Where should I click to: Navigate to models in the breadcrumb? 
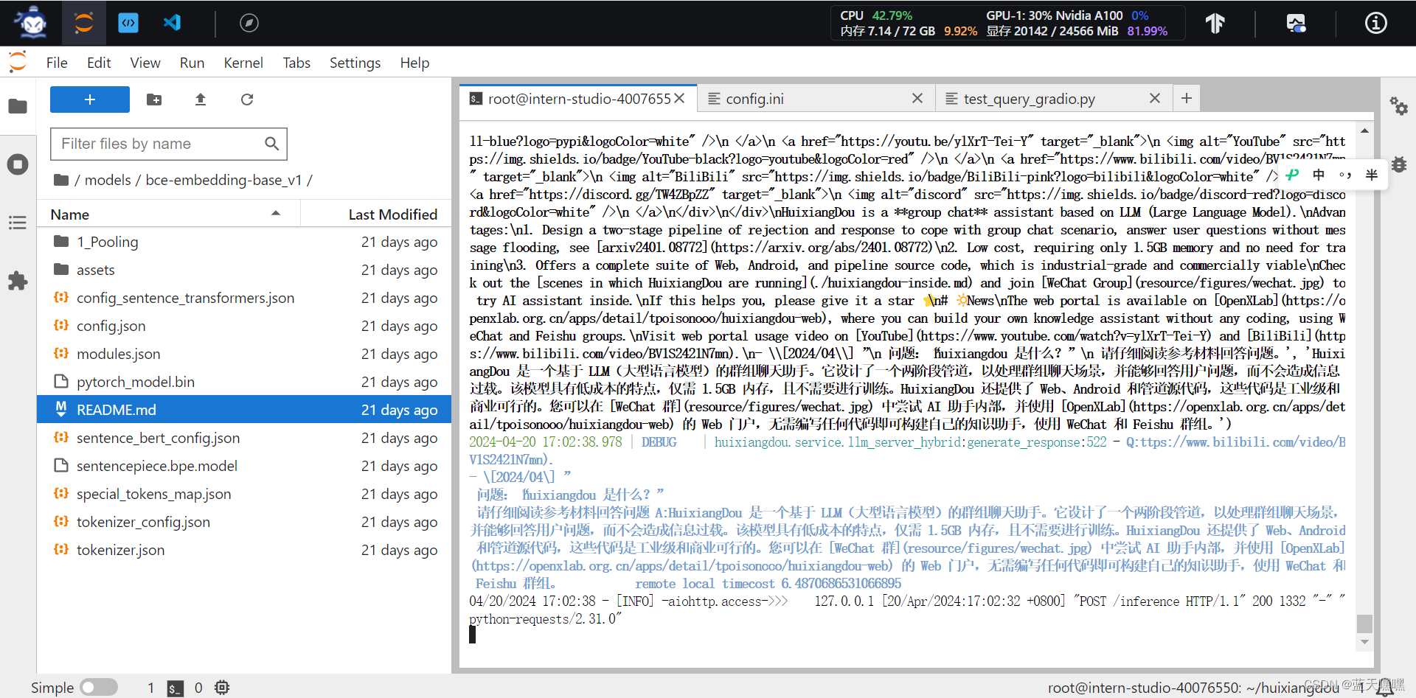[108, 180]
